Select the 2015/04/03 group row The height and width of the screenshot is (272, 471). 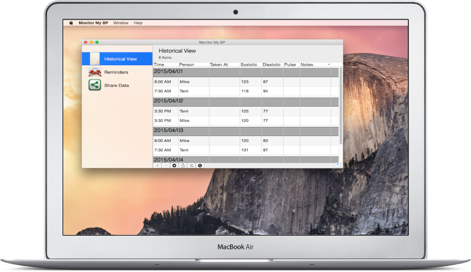click(246, 131)
